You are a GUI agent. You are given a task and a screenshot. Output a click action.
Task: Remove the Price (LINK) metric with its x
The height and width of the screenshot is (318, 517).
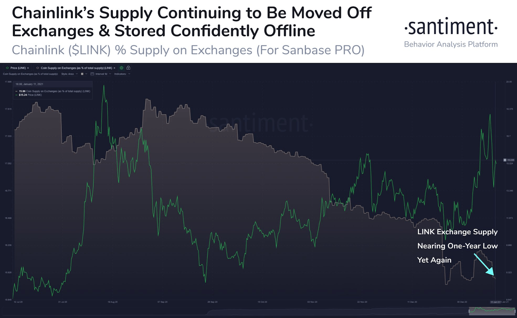coord(28,68)
